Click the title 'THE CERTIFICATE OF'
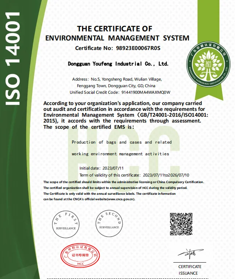235x279 pixels. pos(115,29)
